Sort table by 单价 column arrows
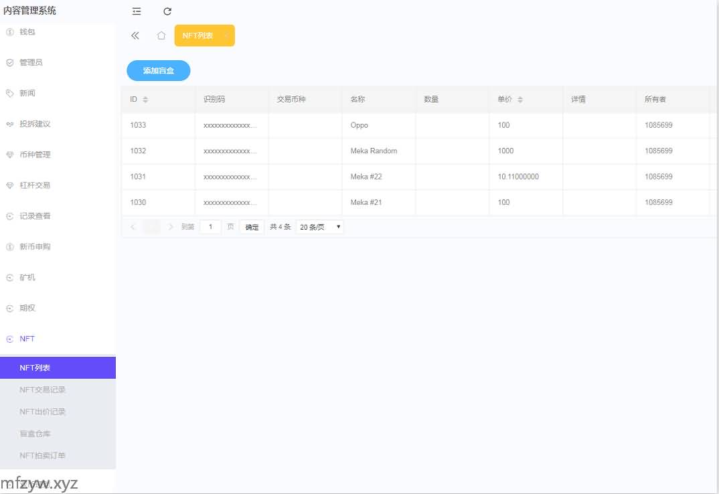Viewport: 719px width, 494px height. click(520, 100)
